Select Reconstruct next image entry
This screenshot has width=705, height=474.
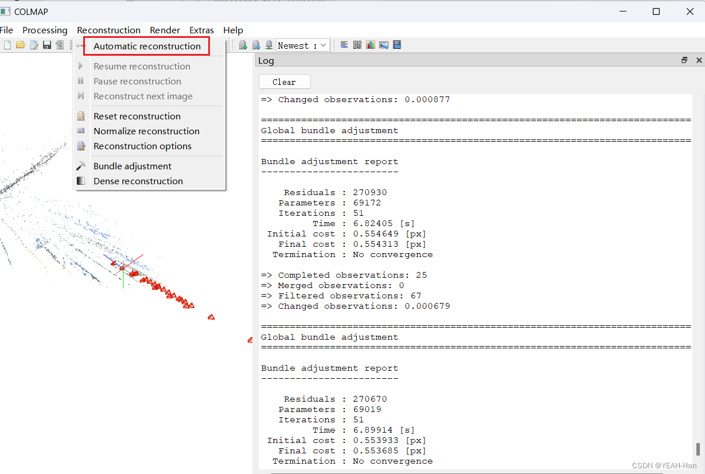[x=149, y=96]
